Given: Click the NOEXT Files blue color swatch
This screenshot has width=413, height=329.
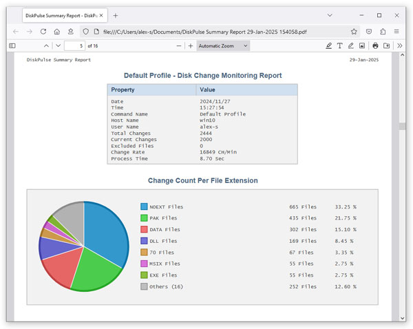Looking at the screenshot, I should (x=144, y=206).
